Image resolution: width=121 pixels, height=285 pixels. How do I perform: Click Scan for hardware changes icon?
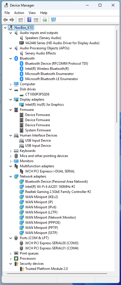coord(54,20)
